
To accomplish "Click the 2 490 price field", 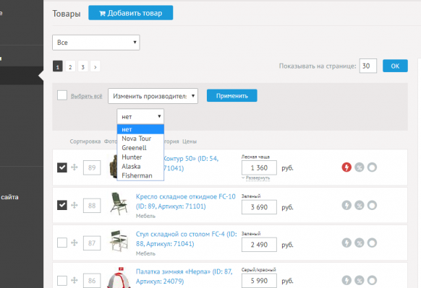I will pyautogui.click(x=259, y=245).
